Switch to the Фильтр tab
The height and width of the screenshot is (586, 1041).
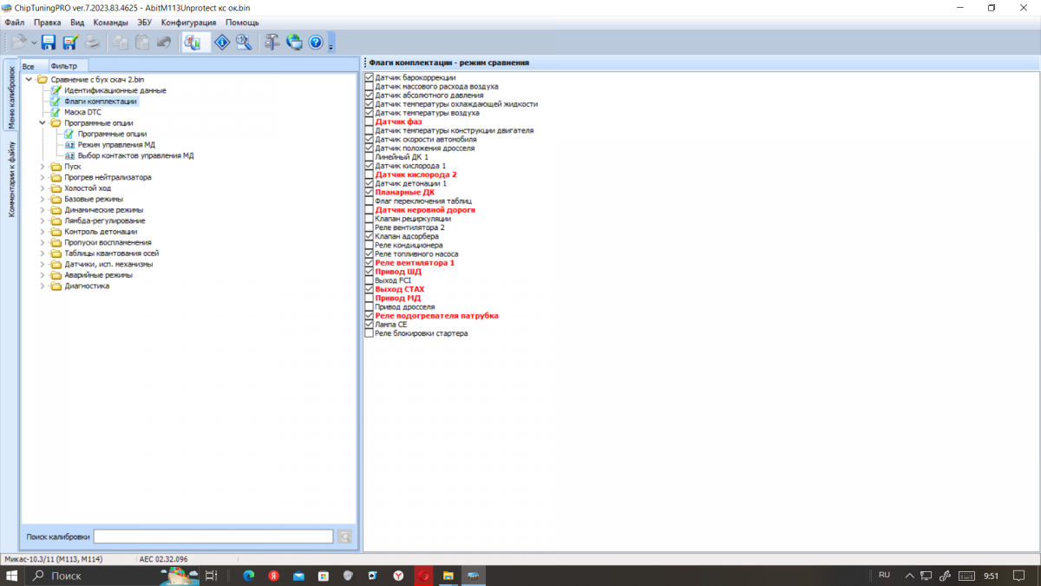[64, 66]
